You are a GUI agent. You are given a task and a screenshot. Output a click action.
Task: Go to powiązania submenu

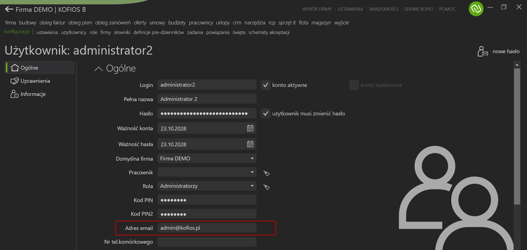tap(218, 32)
